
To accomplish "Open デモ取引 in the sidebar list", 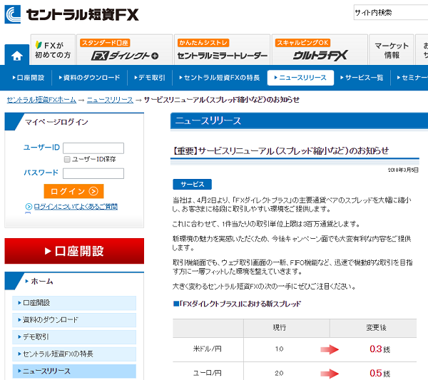I will (x=74, y=337).
